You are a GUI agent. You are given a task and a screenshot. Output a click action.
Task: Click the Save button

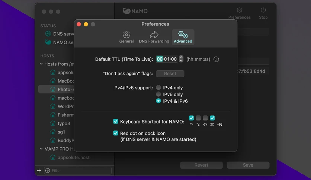248,165
